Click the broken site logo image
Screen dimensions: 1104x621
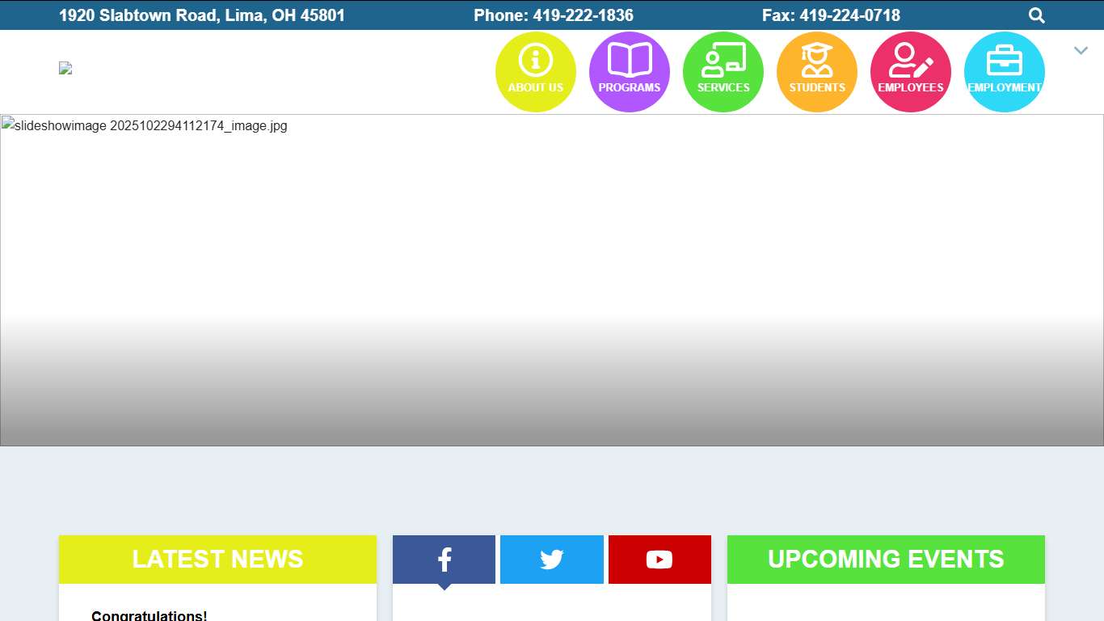[x=65, y=69]
